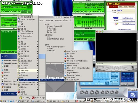The height and width of the screenshot is (103, 138).
Task: Stop playback in right Winamp main window
Action: pos(83,12)
